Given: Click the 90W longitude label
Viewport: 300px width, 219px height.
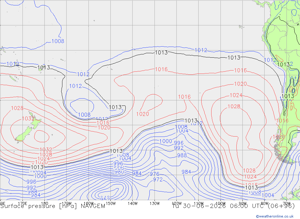Looking at the screenshot, I should pyautogui.click(x=243, y=203).
